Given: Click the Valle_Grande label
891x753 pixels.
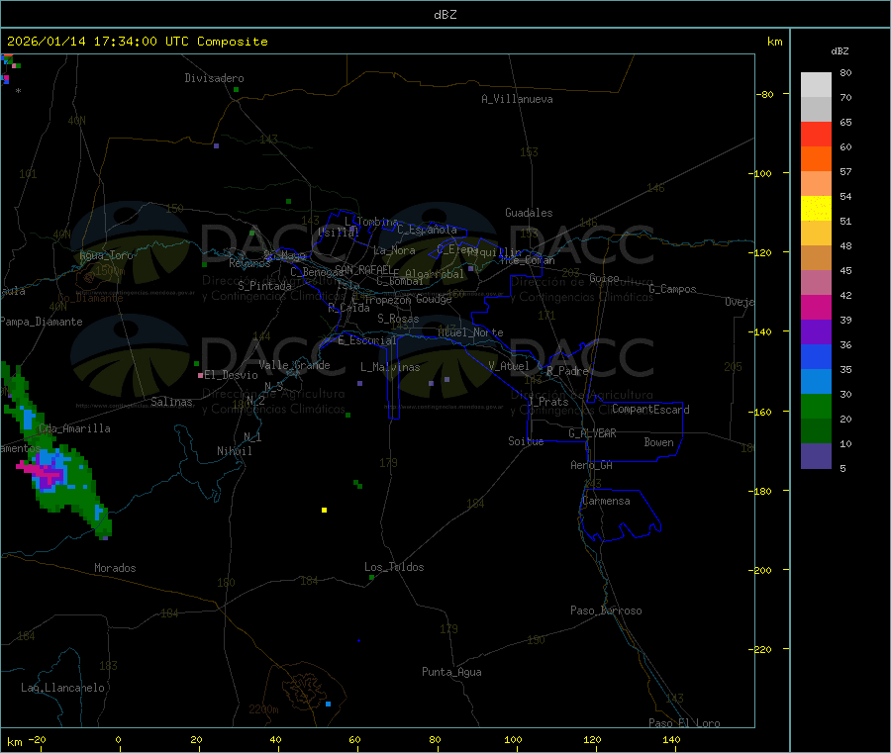Looking at the screenshot, I should 294,365.
